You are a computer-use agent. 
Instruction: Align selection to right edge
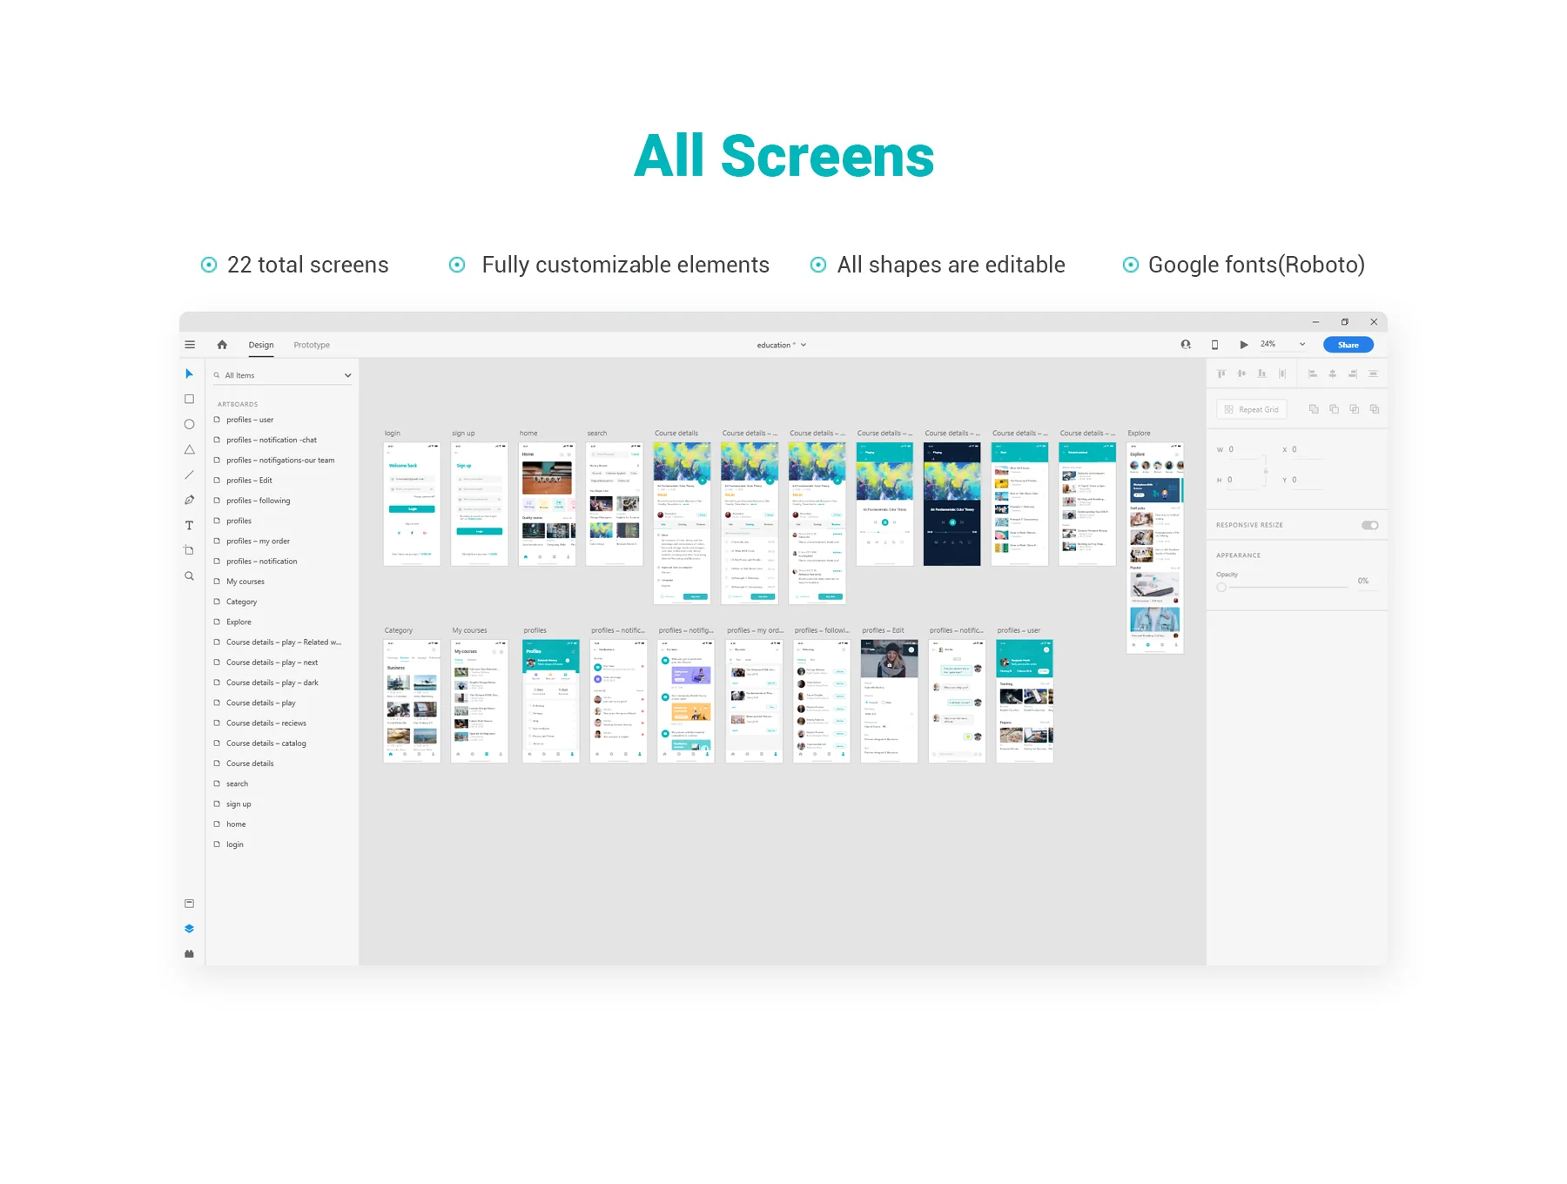pos(1353,373)
